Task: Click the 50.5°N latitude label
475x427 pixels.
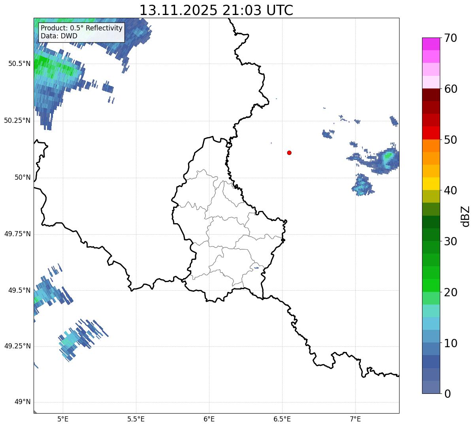Action: (19, 64)
